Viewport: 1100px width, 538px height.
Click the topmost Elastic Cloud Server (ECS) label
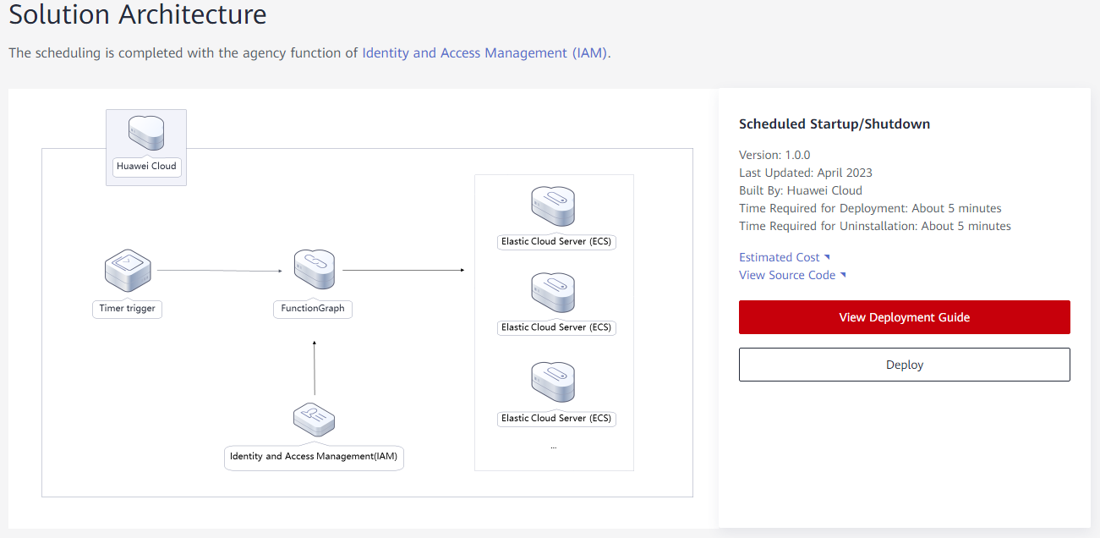[556, 242]
